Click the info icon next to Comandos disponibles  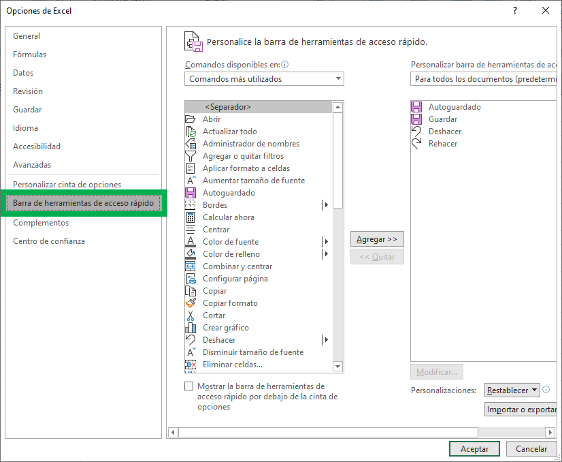285,65
